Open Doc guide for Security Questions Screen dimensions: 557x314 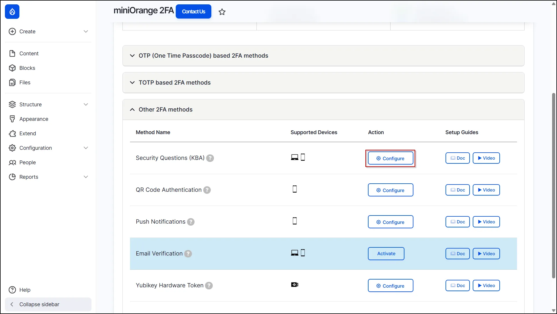[x=458, y=158]
